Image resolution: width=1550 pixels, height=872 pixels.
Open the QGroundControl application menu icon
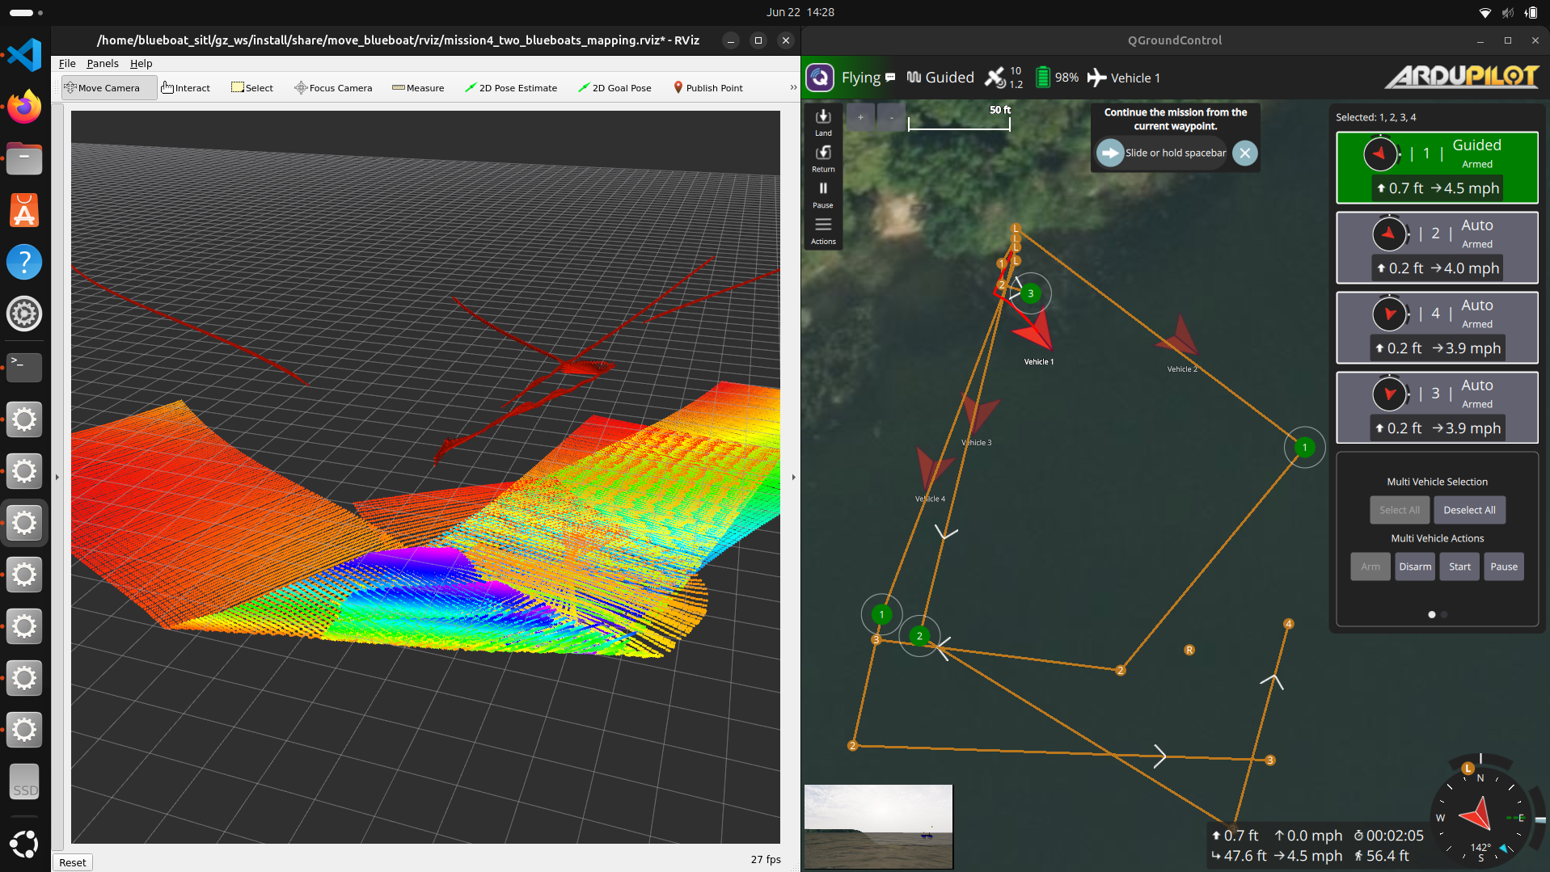(x=820, y=78)
